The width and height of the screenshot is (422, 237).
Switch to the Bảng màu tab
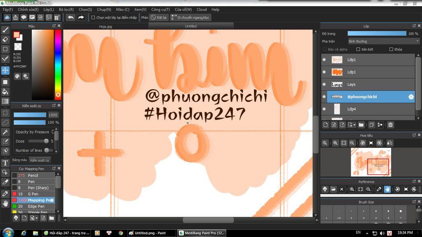click(20, 160)
